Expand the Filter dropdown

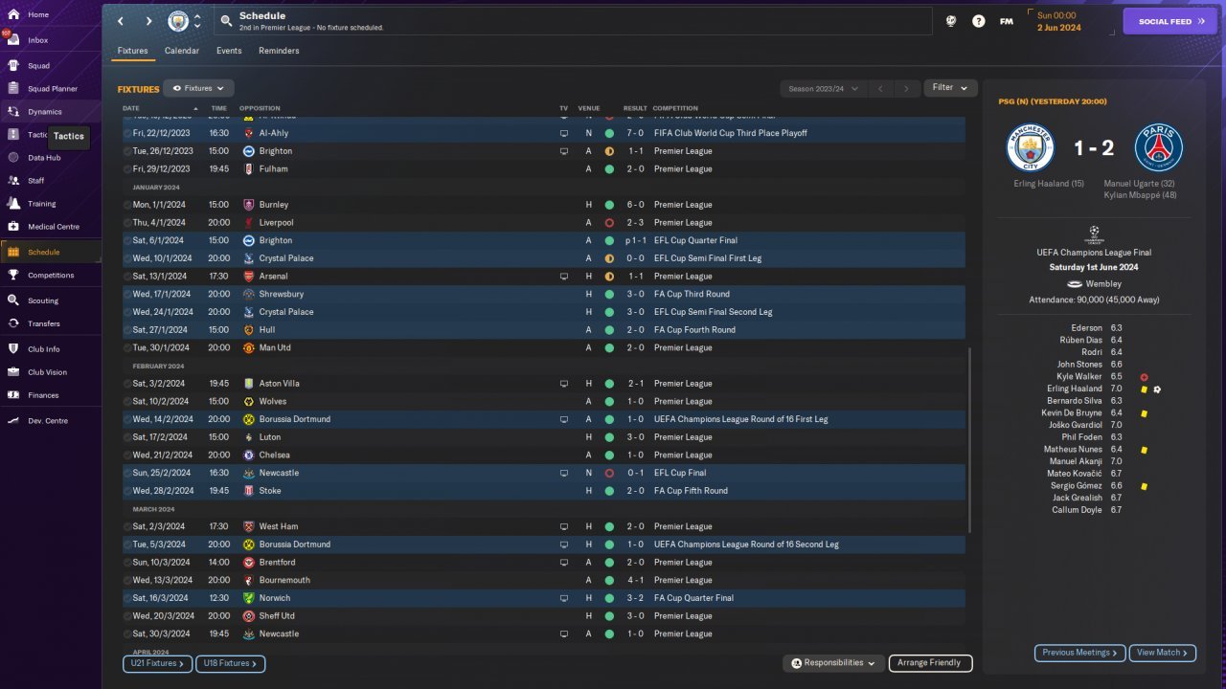coord(950,88)
